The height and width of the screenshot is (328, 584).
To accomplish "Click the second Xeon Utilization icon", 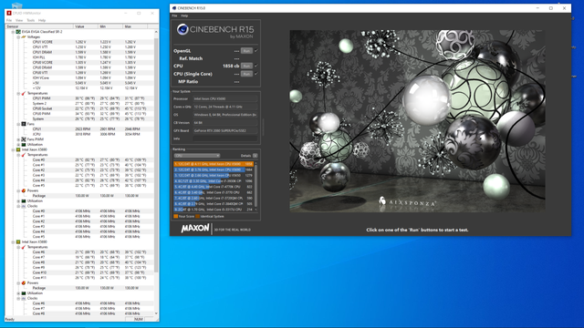I will click(24, 293).
